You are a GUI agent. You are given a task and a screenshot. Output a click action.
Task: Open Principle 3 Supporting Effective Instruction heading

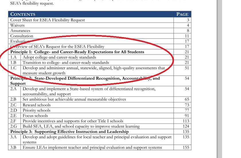point(70,131)
